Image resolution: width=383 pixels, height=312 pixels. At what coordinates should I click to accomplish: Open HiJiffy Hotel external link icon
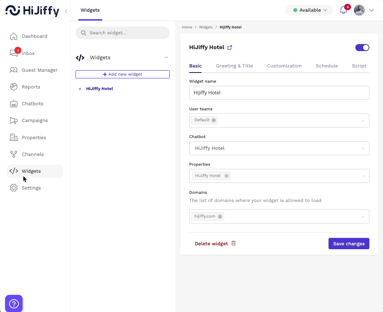point(230,48)
